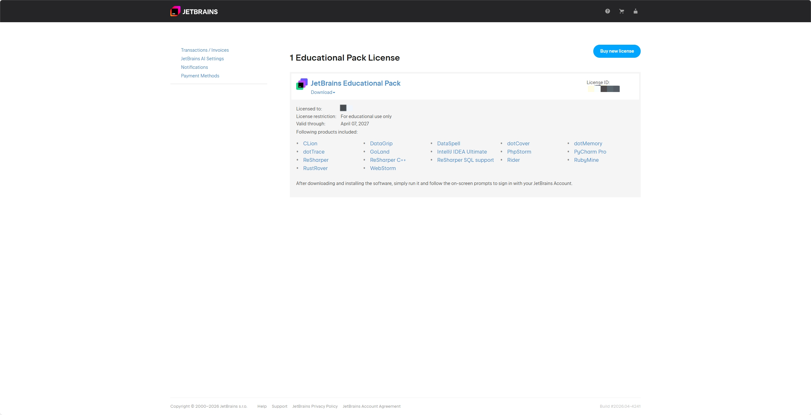The height and width of the screenshot is (415, 811).
Task: Select Payment Methods in sidebar
Action: pyautogui.click(x=200, y=76)
